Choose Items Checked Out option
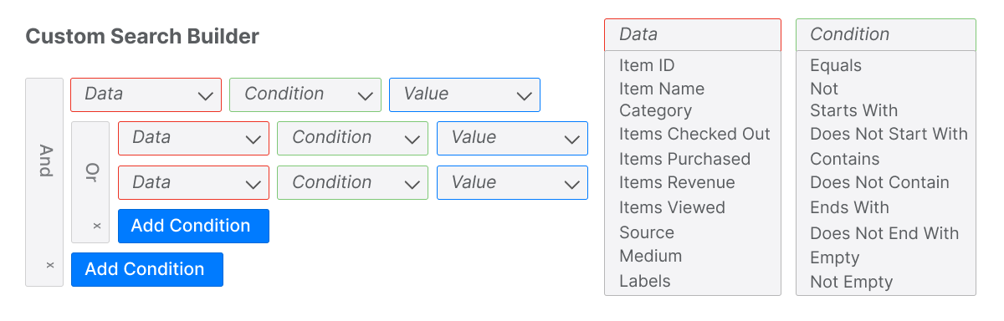 click(x=694, y=134)
